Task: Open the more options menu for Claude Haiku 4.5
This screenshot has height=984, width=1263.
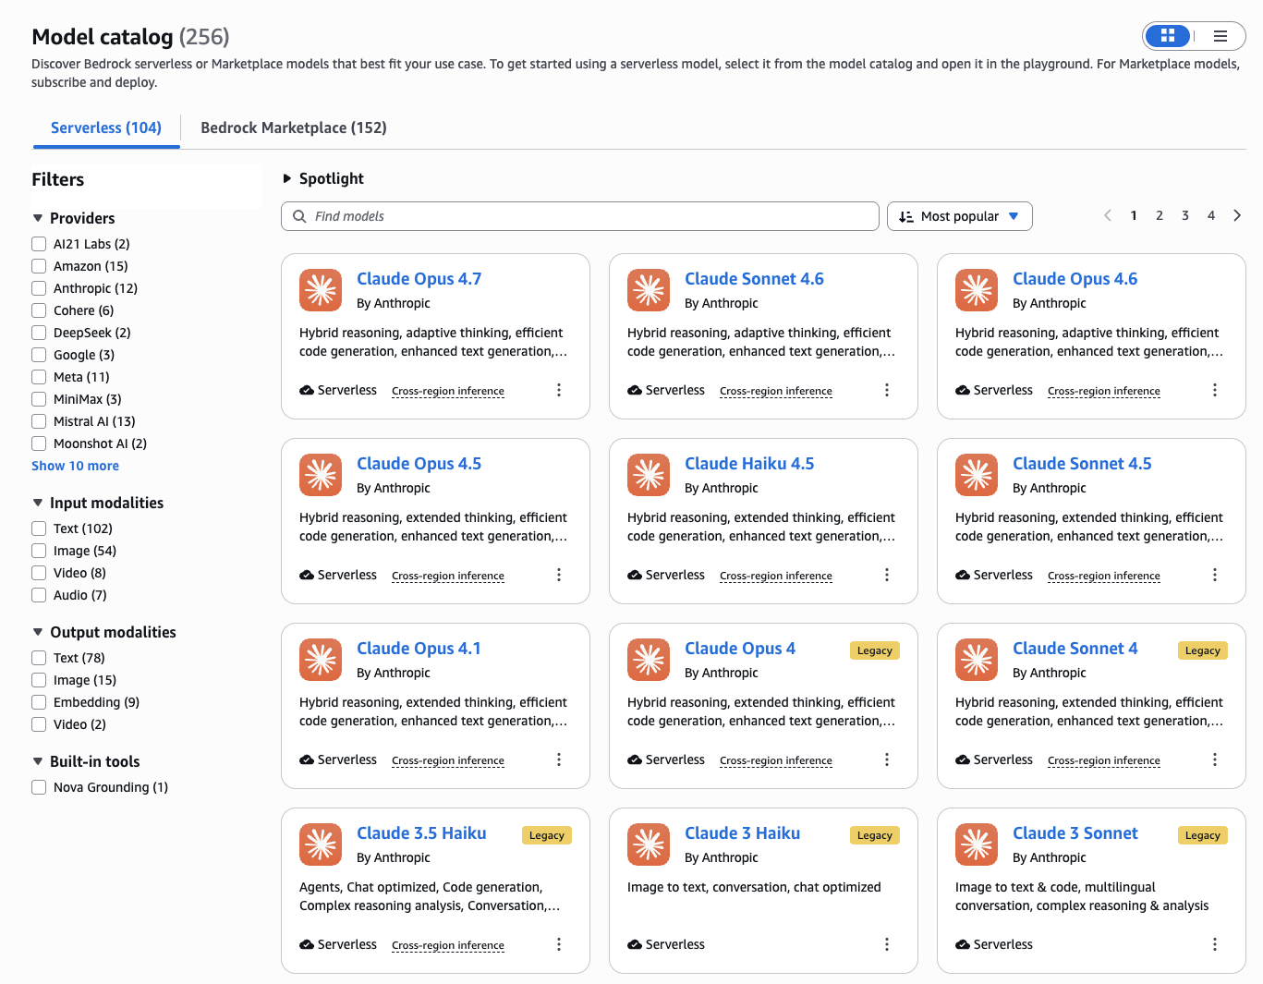Action: point(887,575)
